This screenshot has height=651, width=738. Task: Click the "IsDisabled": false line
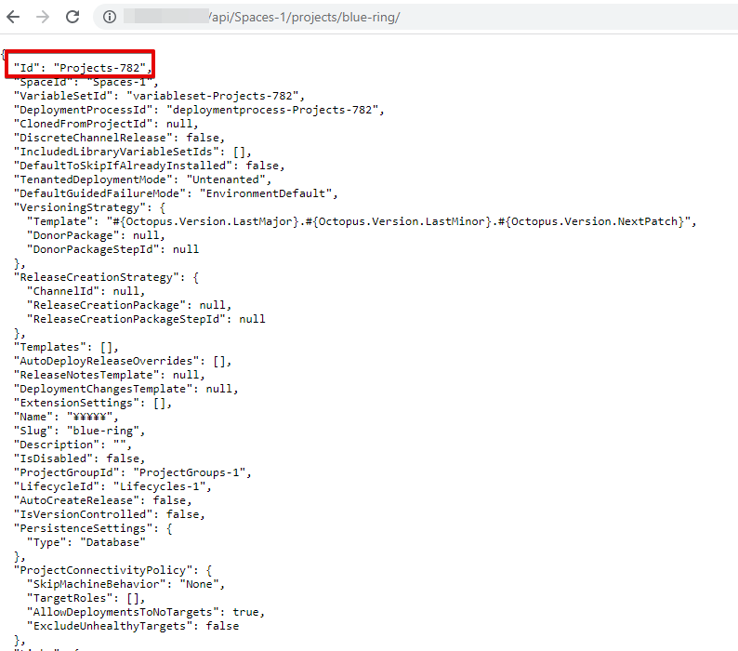pos(80,458)
